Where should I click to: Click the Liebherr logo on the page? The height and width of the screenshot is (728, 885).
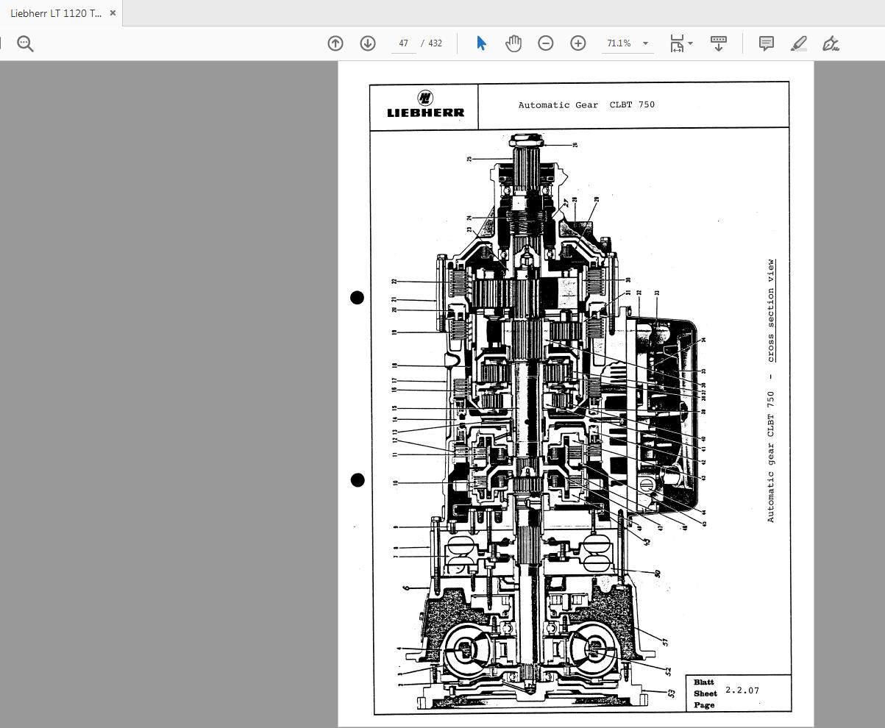(425, 105)
